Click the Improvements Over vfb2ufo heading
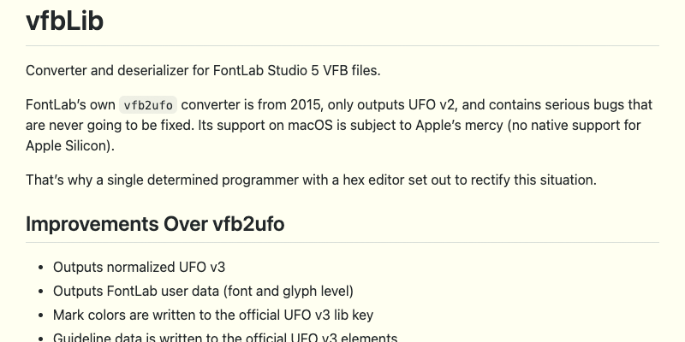The height and width of the screenshot is (342, 685). click(155, 224)
